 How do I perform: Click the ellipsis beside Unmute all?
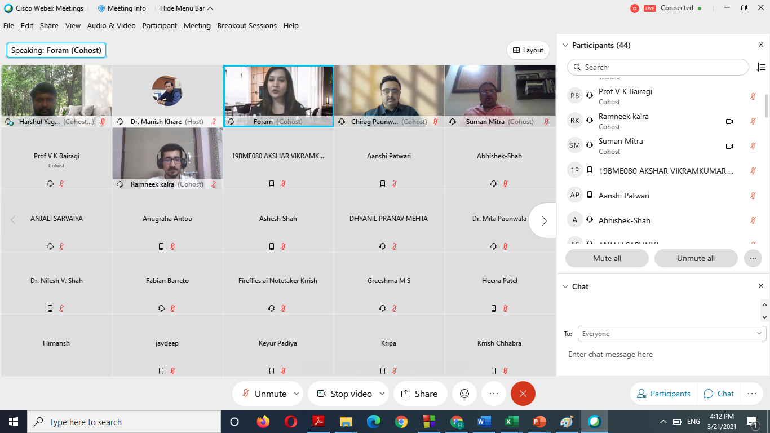[x=752, y=258]
